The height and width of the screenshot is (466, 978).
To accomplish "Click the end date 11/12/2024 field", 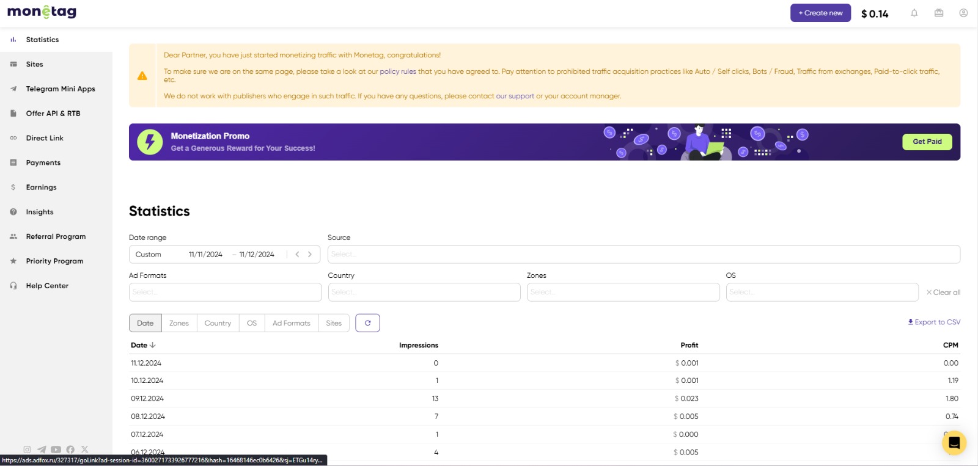I will pos(257,254).
